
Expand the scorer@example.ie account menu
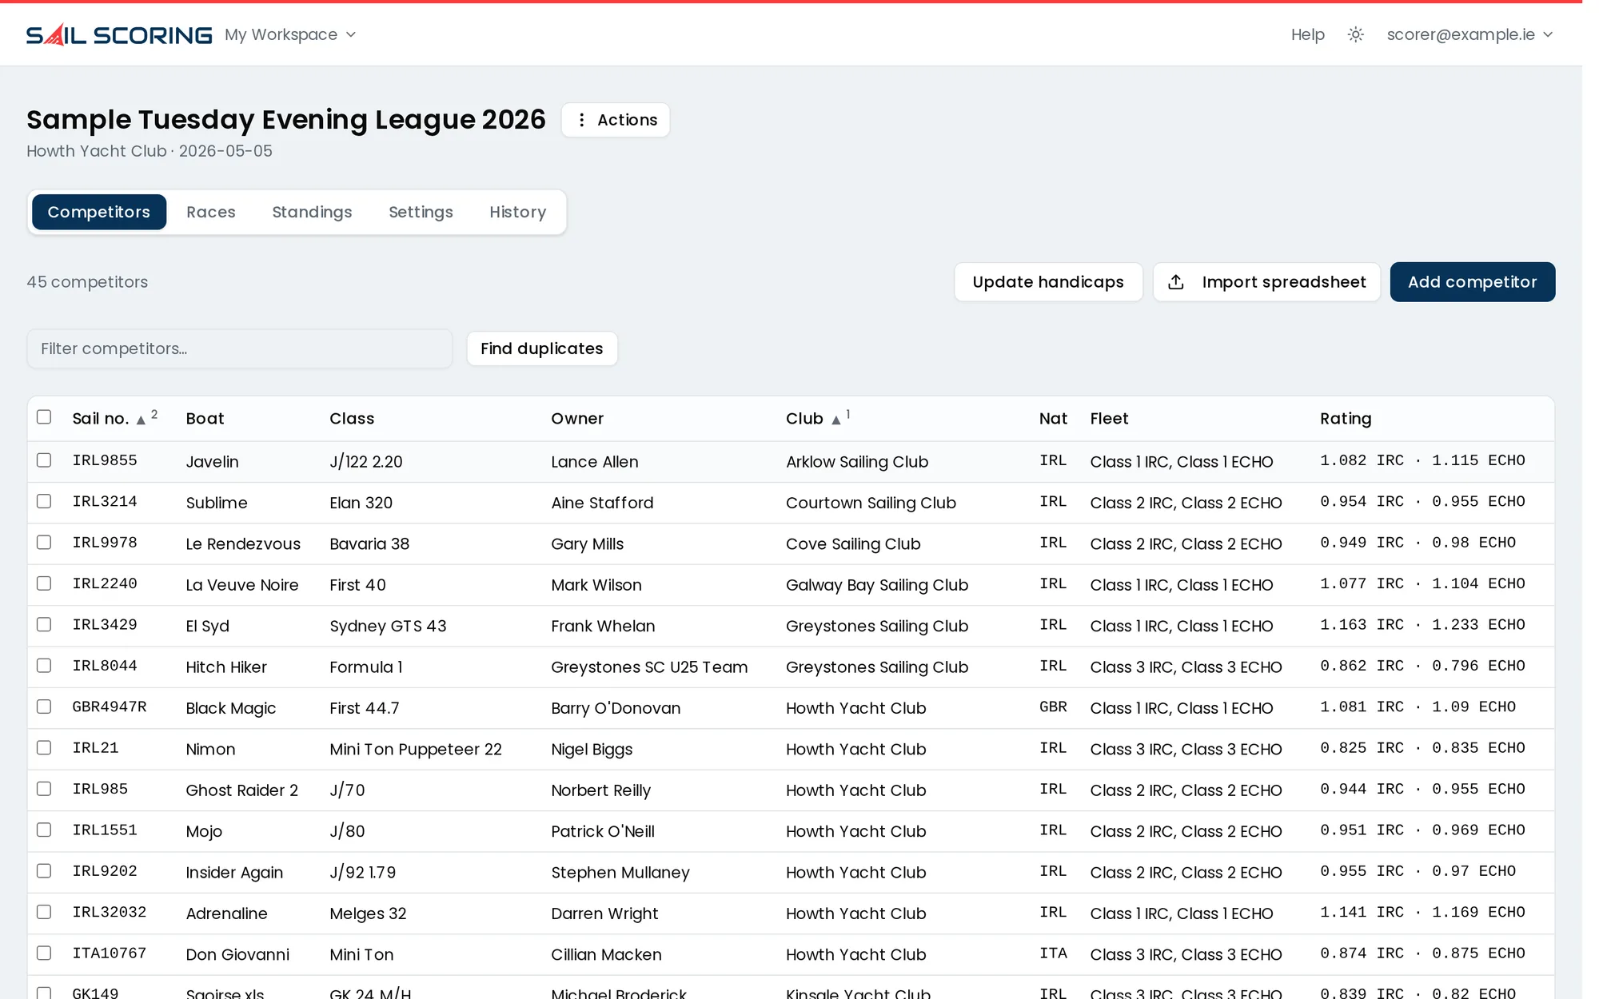1469,34
